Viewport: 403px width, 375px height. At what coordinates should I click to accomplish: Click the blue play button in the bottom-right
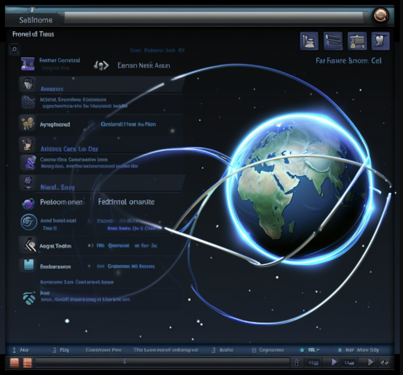point(334,363)
